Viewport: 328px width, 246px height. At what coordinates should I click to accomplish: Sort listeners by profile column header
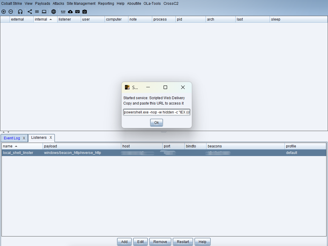(x=305, y=146)
